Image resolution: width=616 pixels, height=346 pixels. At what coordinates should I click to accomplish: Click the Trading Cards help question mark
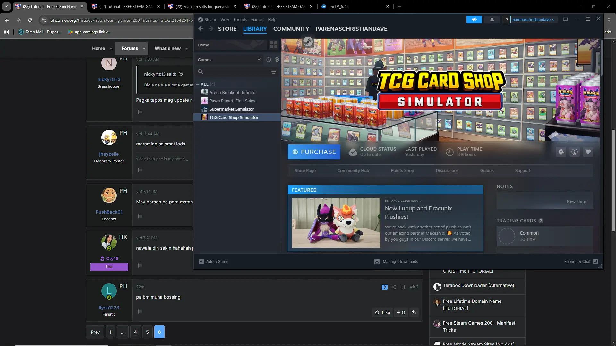pos(541,221)
